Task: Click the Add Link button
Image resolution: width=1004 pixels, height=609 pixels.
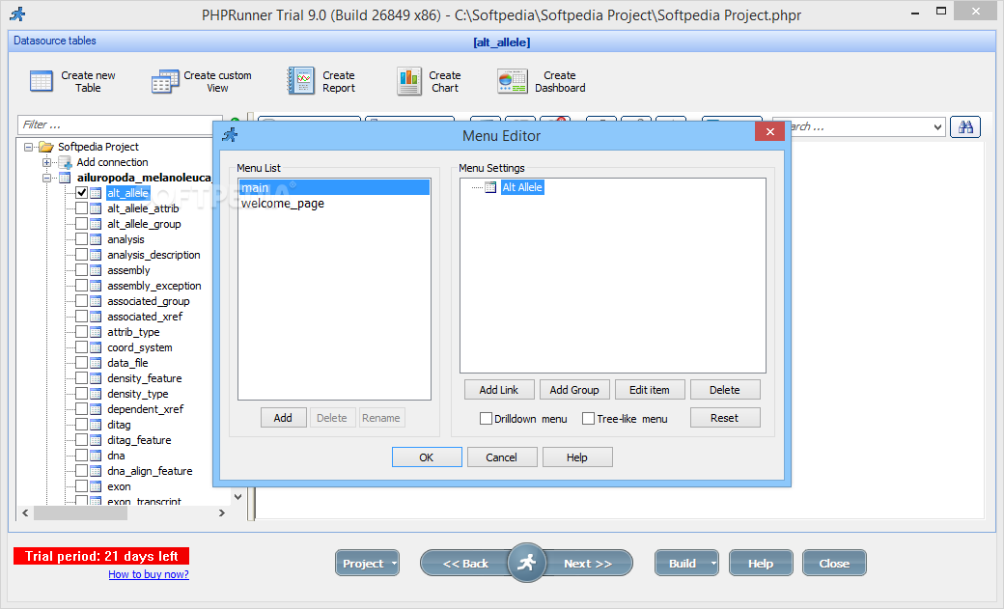Action: point(499,390)
